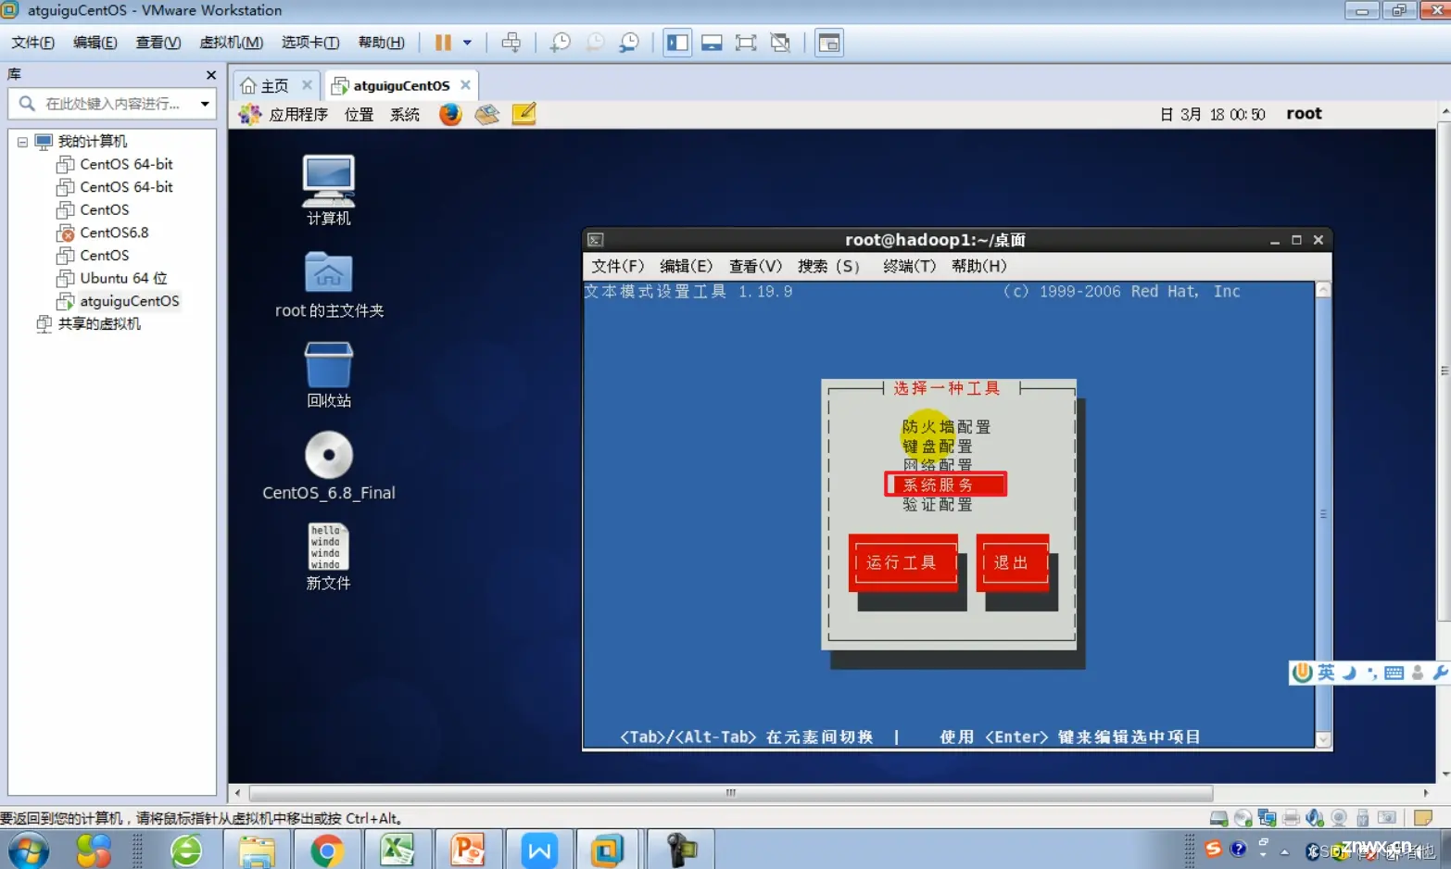Screen dimensions: 1451x869
Task: Enter full screen mode icon
Action: point(746,43)
